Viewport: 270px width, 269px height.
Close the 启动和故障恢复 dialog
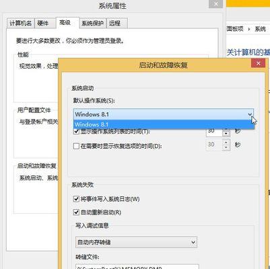(x=259, y=63)
